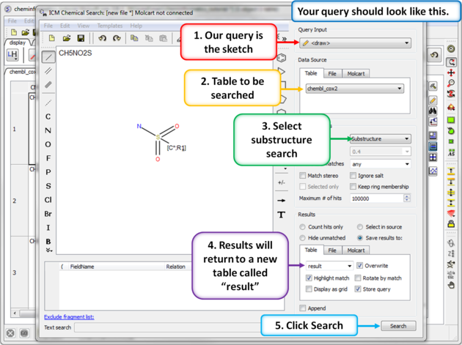This screenshot has height=345, width=462.
Task: Select the Chlorine atom tool
Action: pyautogui.click(x=48, y=199)
